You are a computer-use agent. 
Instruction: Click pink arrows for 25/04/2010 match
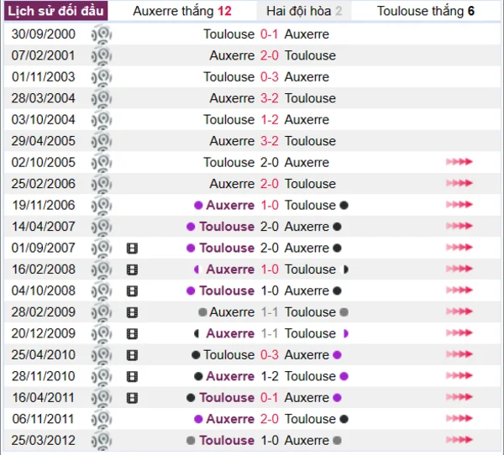459,354
